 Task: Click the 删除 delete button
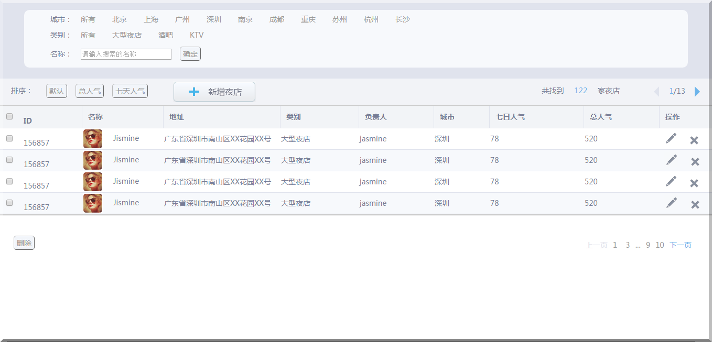click(x=24, y=242)
